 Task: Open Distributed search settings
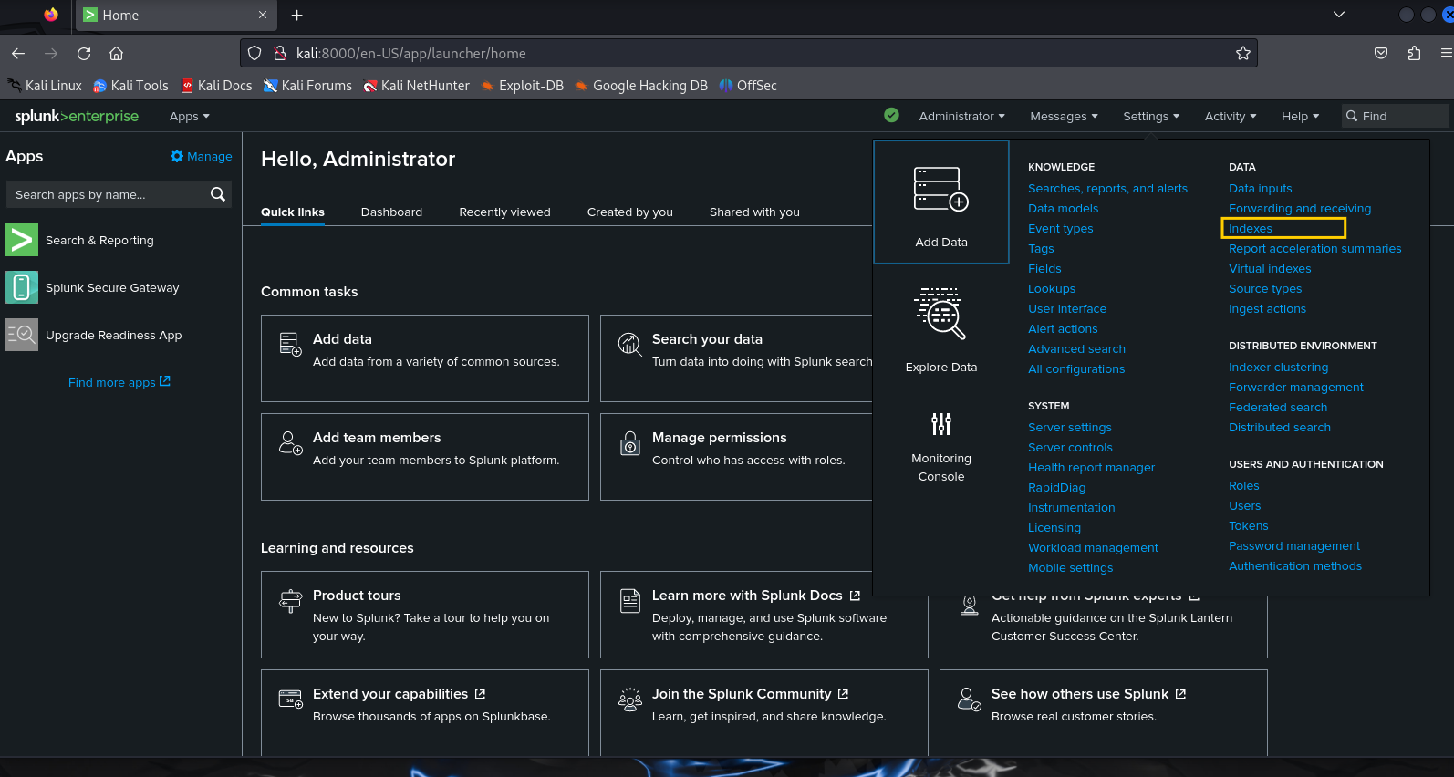point(1279,427)
